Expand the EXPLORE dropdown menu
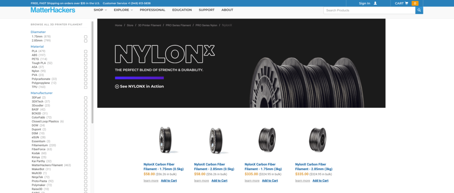This screenshot has width=454, height=193. click(x=123, y=10)
